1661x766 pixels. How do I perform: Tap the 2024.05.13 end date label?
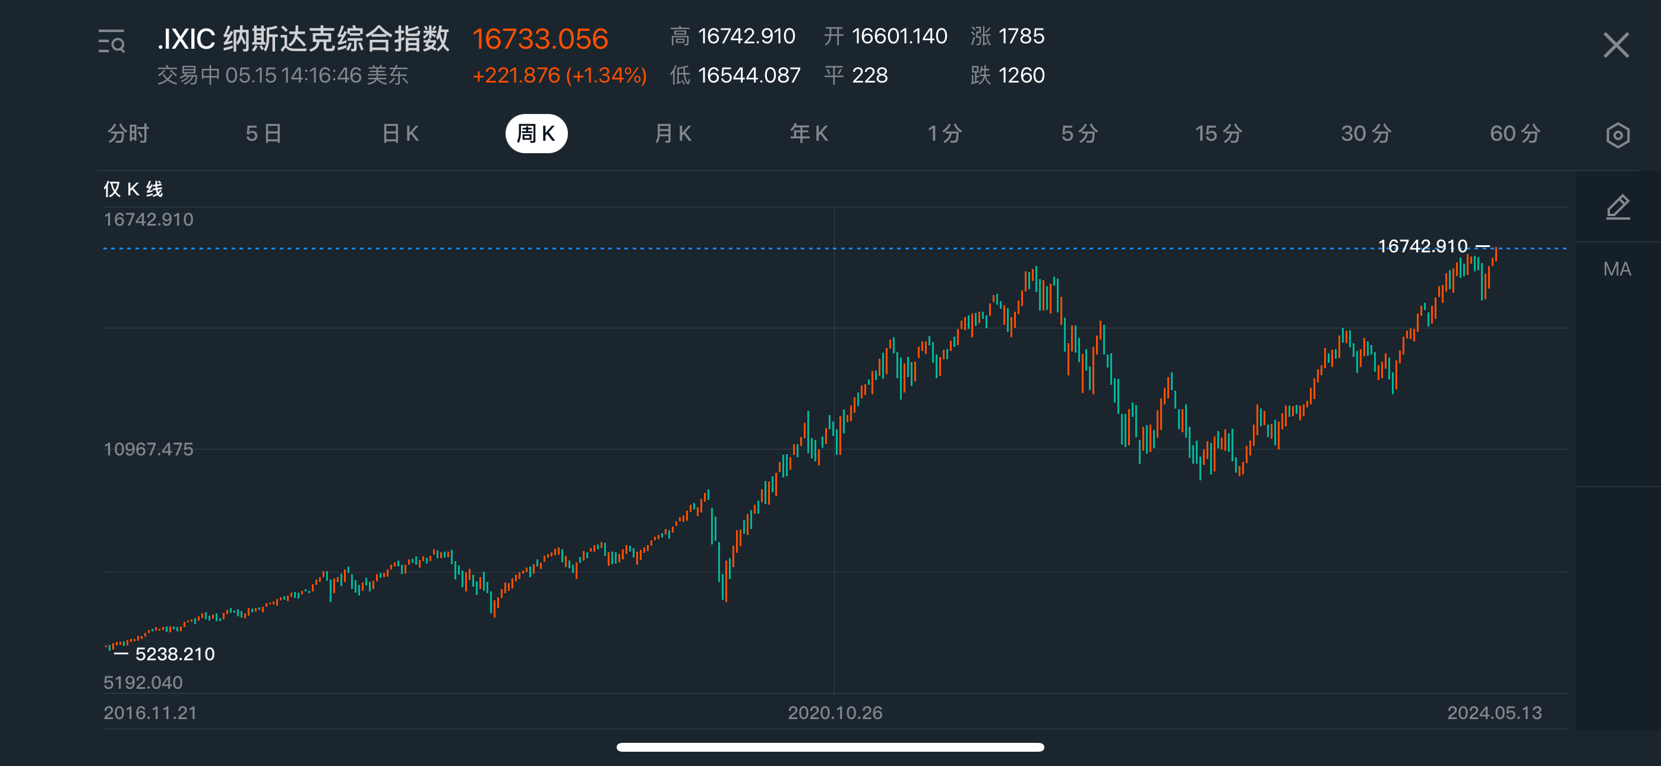click(1495, 713)
